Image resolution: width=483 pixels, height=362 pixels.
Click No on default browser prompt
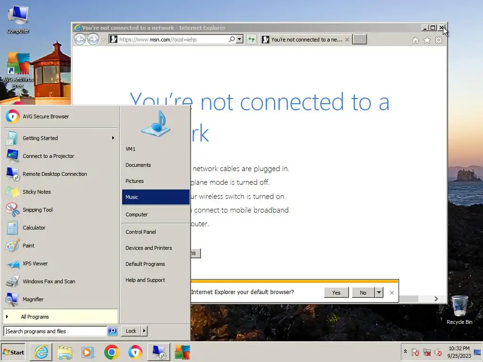pos(363,292)
